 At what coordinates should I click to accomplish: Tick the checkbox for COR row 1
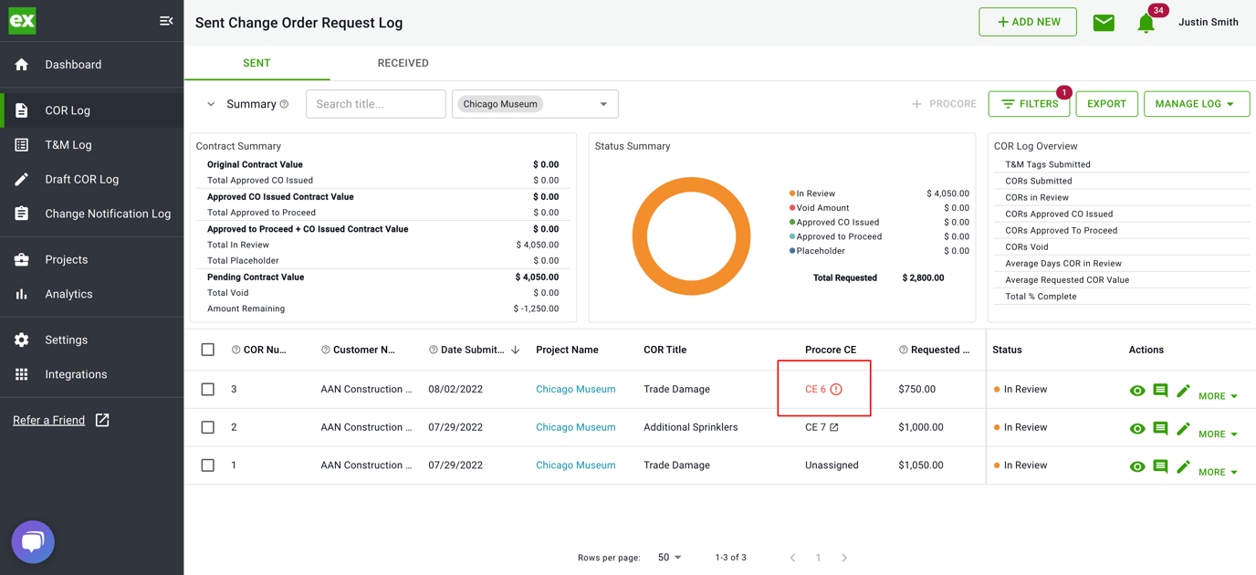[207, 465]
